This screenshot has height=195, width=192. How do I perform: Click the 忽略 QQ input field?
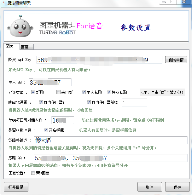pyautogui.click(x=110, y=158)
